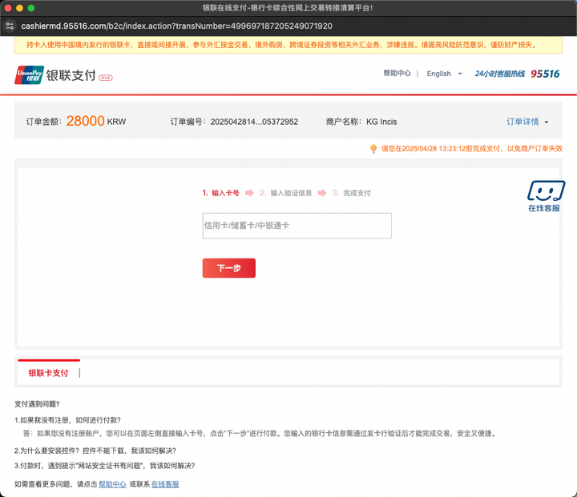Click step 1 输入卡号 label
Viewport: 577px width, 497px height.
tap(221, 193)
